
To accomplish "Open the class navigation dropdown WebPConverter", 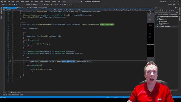I will (x=78, y=10).
